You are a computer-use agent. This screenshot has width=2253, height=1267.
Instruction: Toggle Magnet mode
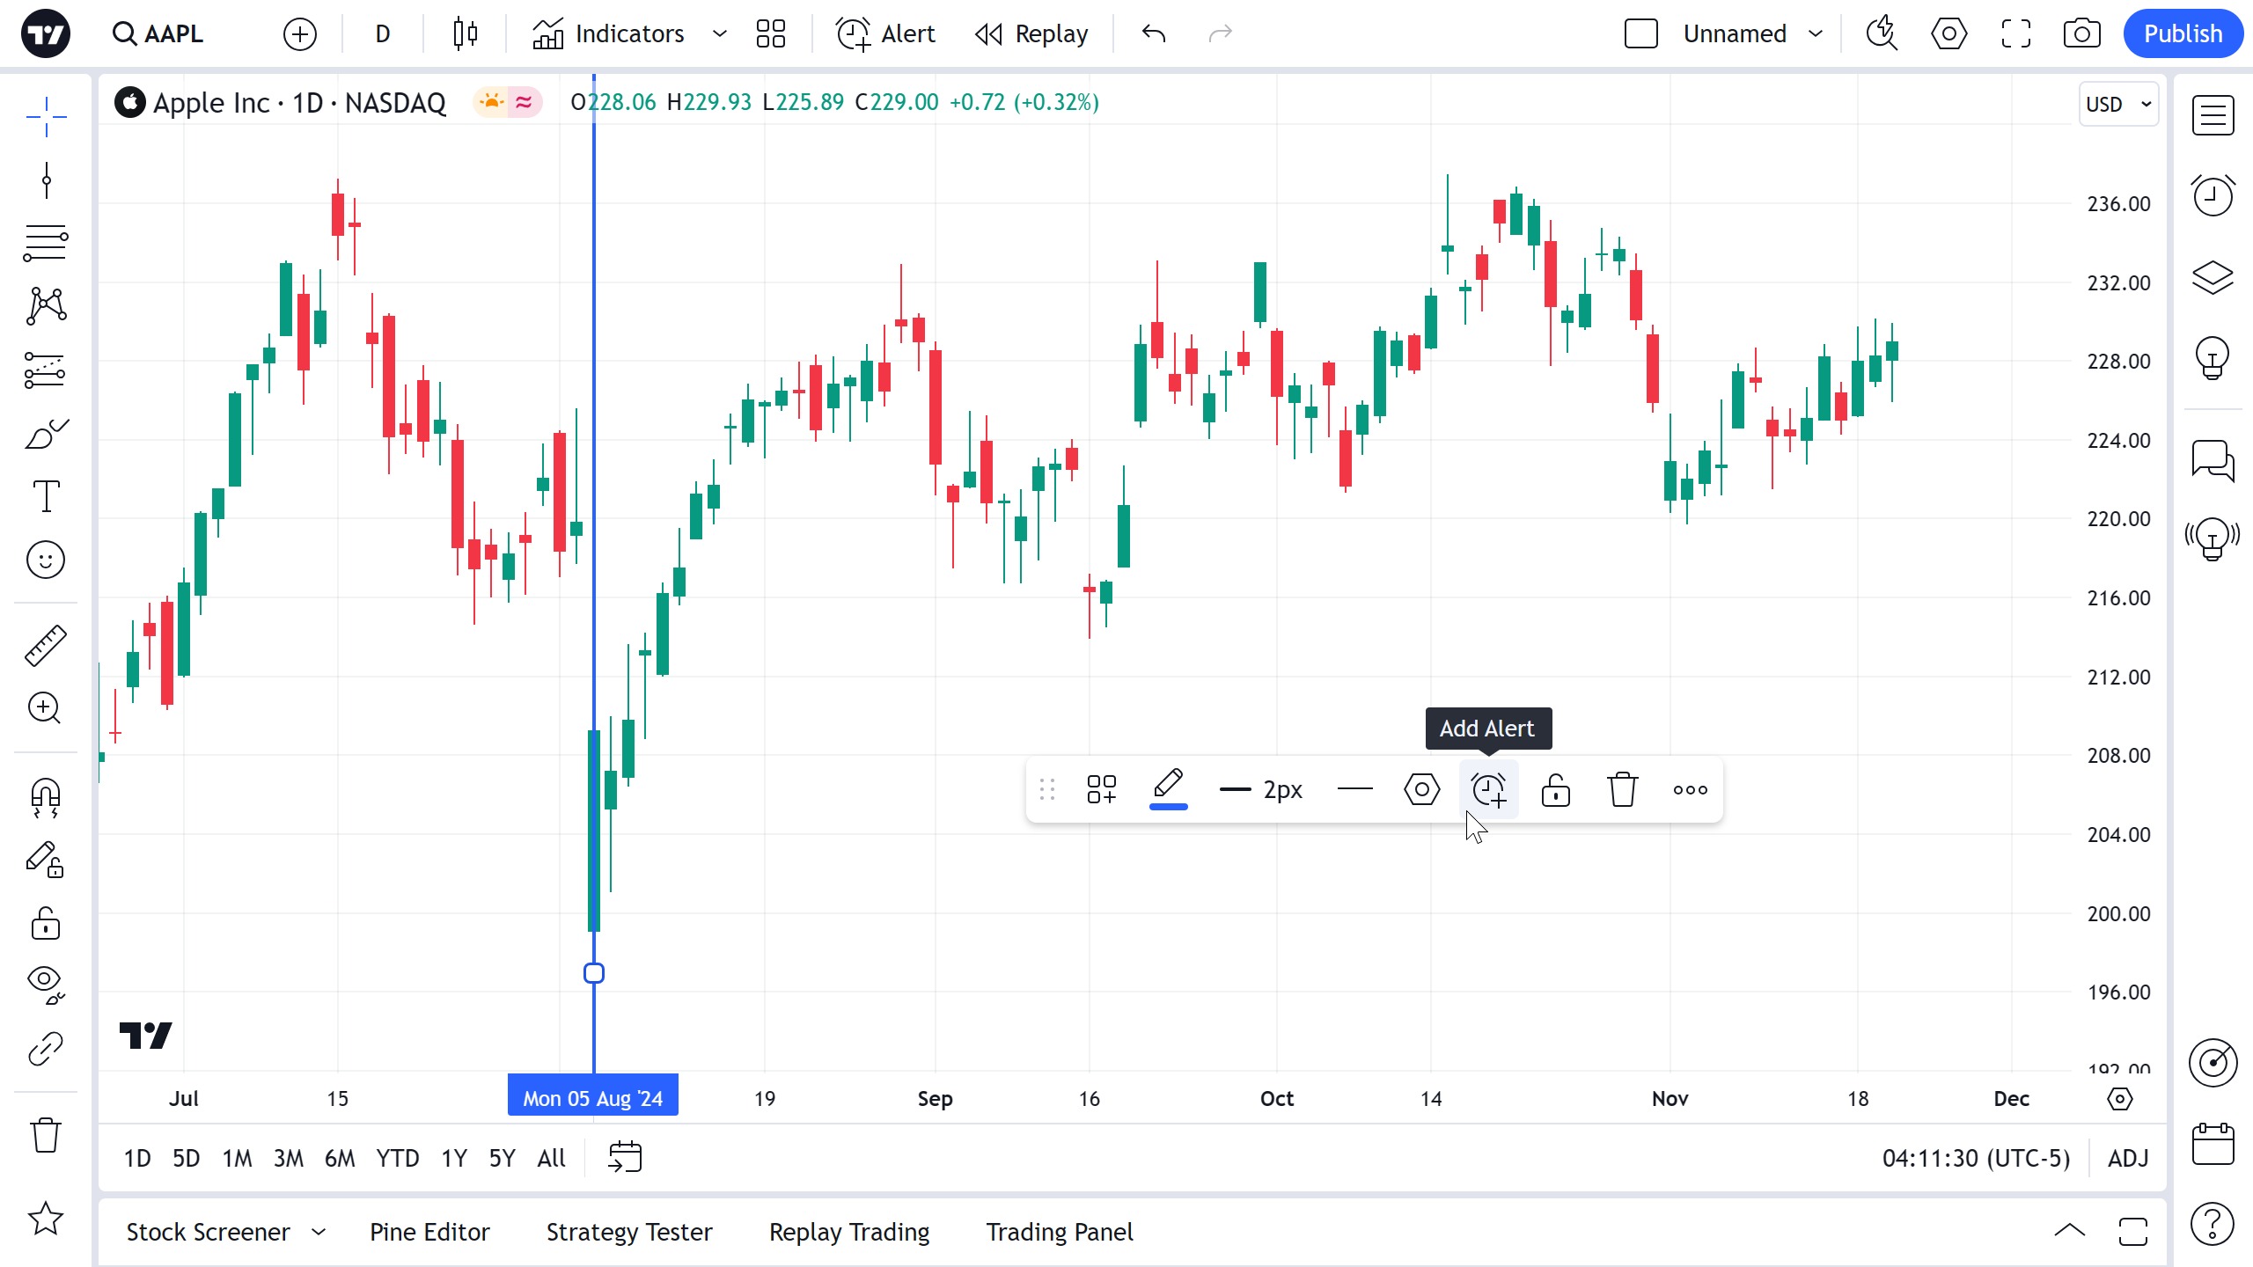coord(45,797)
